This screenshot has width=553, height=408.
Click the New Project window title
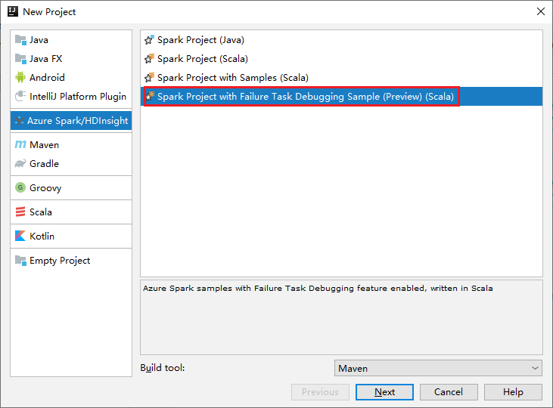pyautogui.click(x=49, y=12)
